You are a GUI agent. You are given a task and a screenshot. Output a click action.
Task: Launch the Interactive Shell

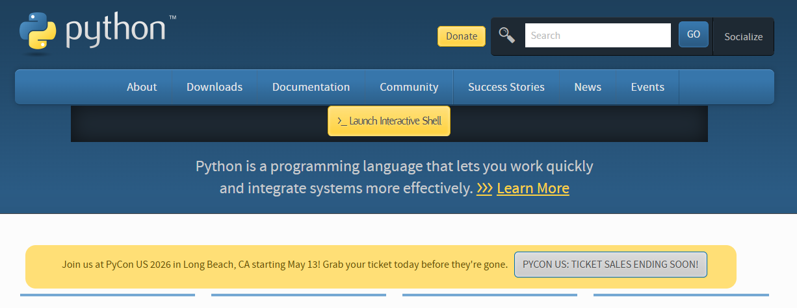click(389, 121)
